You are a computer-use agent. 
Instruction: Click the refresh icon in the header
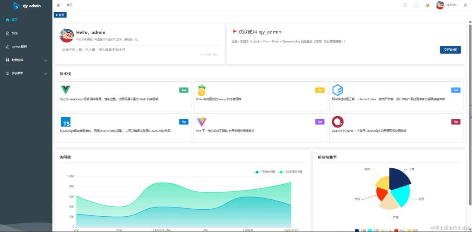tap(405, 5)
